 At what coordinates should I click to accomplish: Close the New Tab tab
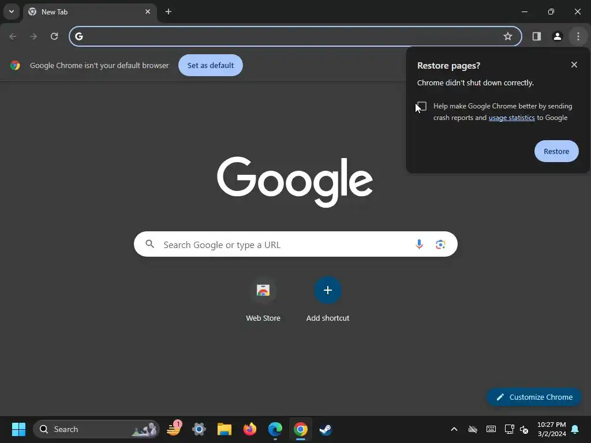click(x=148, y=12)
